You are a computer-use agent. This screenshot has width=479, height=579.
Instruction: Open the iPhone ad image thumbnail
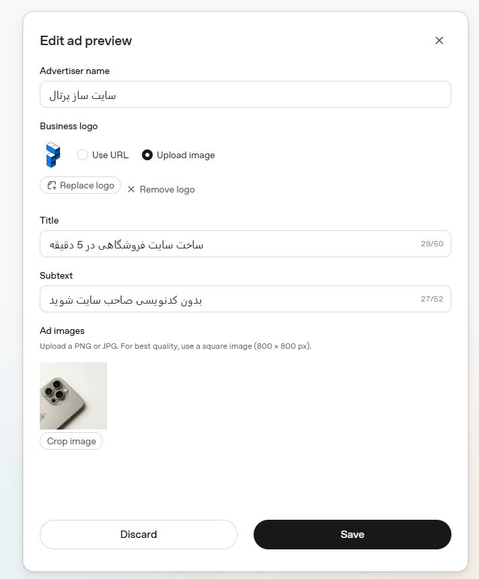pos(73,396)
